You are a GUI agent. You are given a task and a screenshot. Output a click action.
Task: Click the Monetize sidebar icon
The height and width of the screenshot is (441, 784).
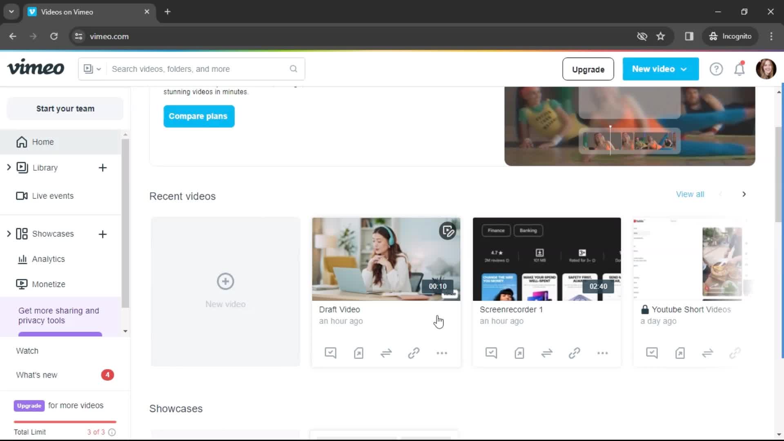[x=22, y=284]
